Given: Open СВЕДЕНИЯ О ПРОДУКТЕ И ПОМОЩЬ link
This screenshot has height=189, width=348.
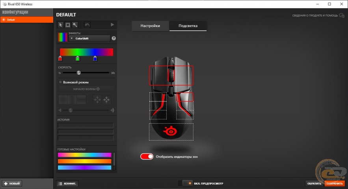Looking at the screenshot, I should (318, 15).
